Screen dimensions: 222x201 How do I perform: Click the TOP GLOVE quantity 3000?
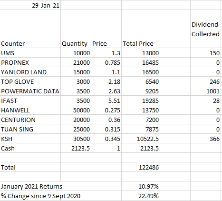(x=76, y=81)
